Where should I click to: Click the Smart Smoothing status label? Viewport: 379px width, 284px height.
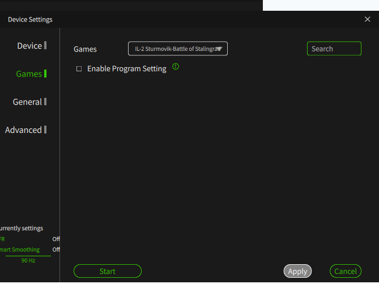(20, 249)
